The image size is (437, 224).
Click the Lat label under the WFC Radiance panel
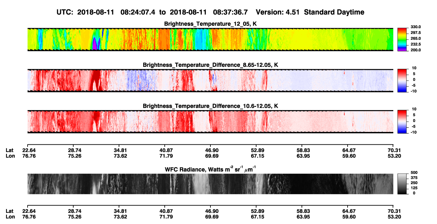point(10,211)
